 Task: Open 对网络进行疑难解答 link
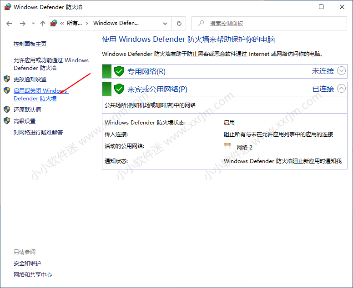(38, 133)
